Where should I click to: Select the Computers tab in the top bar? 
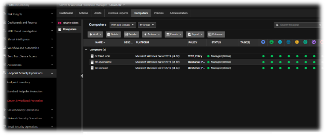tap(141, 13)
